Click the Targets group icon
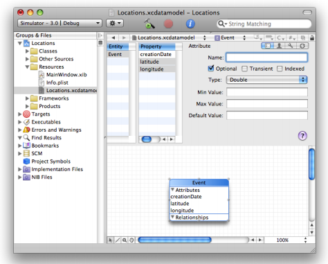Screen dimensions: 328x264 (26, 114)
